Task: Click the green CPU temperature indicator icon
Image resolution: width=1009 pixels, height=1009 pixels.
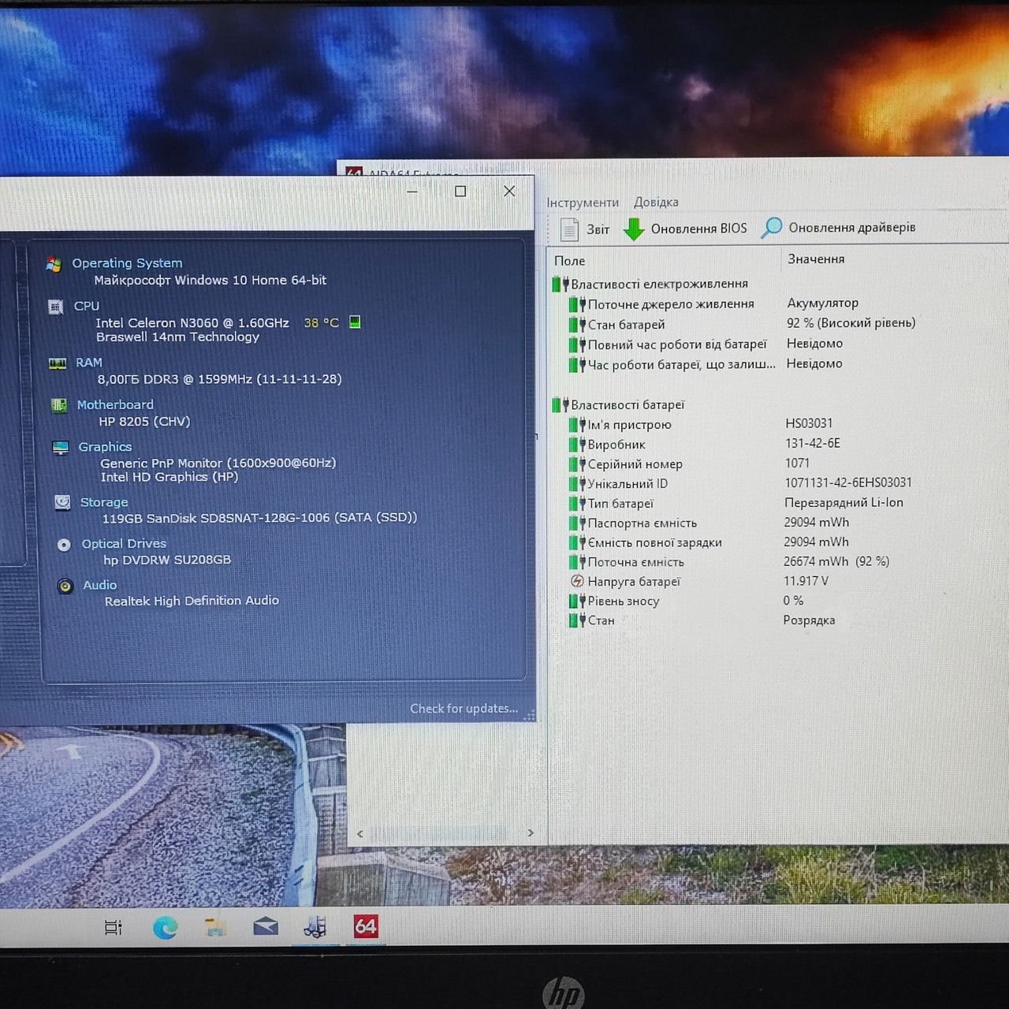Action: click(355, 322)
